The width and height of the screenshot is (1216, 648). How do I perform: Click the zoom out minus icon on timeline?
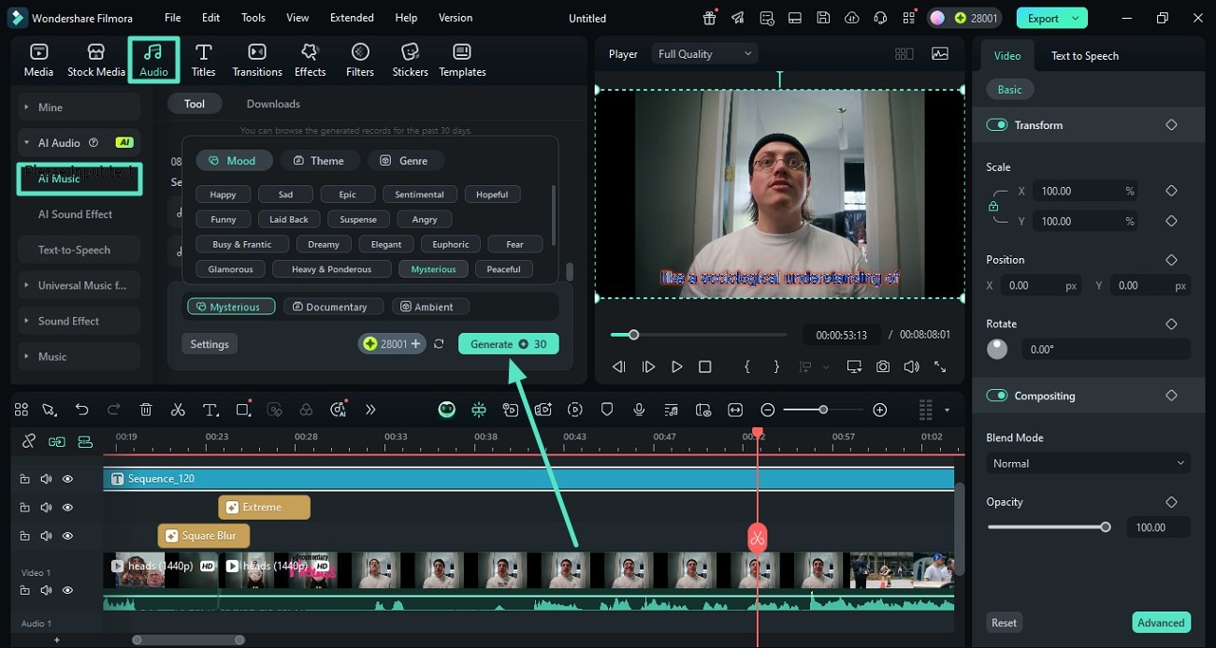point(768,410)
